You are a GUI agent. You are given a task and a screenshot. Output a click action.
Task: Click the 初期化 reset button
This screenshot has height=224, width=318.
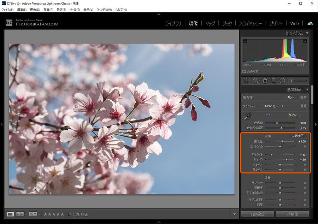pyautogui.click(x=292, y=214)
